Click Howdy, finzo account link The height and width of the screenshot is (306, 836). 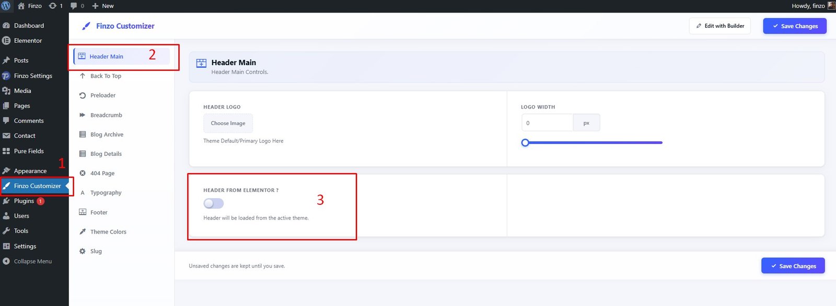point(808,6)
